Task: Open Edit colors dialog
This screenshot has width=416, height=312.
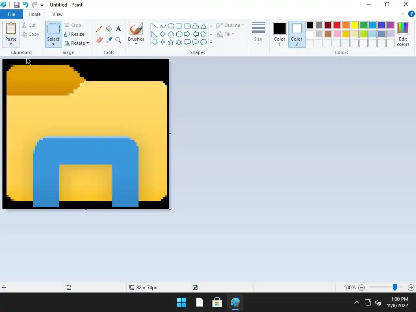Action: click(403, 34)
